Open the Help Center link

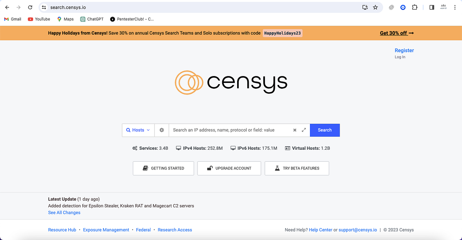tap(321, 230)
